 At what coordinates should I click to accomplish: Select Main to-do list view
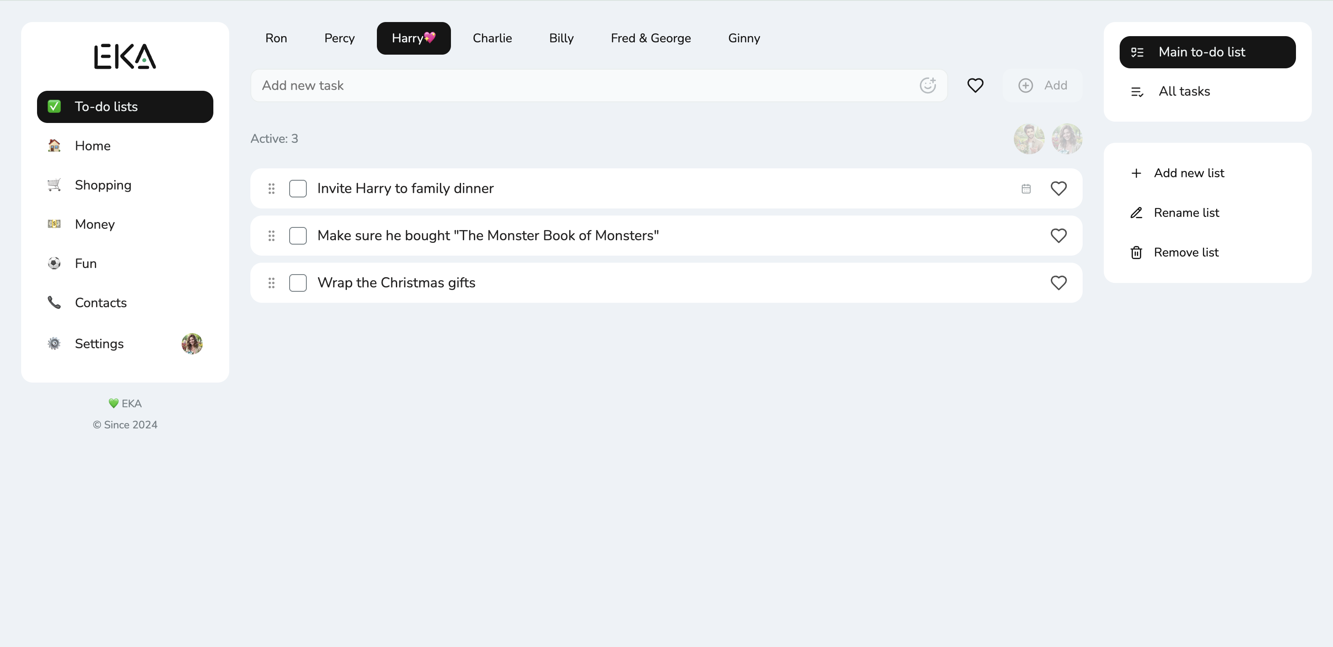click(1208, 52)
